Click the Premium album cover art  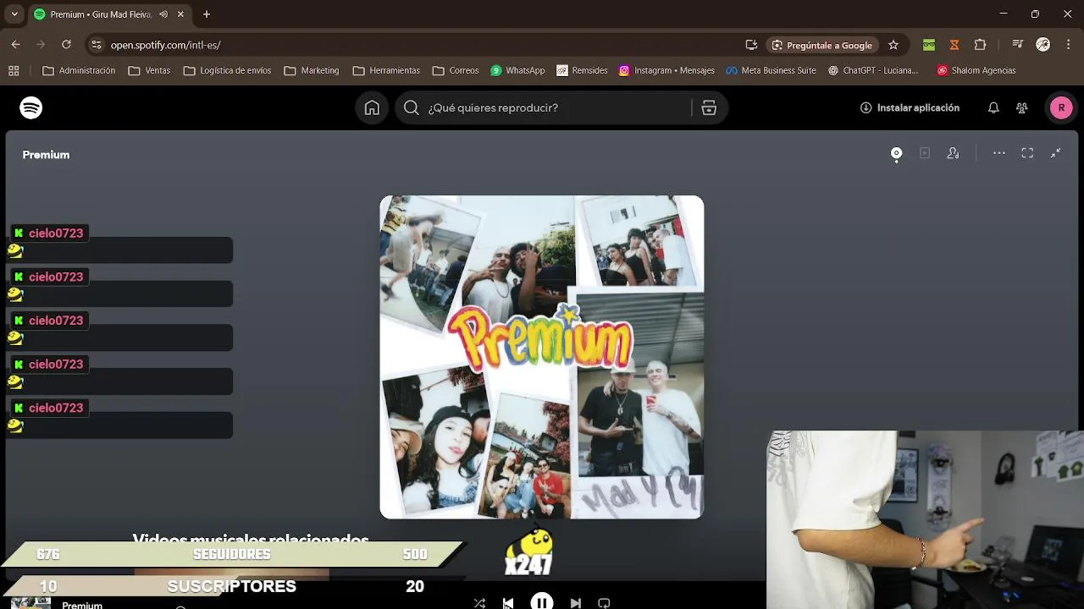(542, 357)
